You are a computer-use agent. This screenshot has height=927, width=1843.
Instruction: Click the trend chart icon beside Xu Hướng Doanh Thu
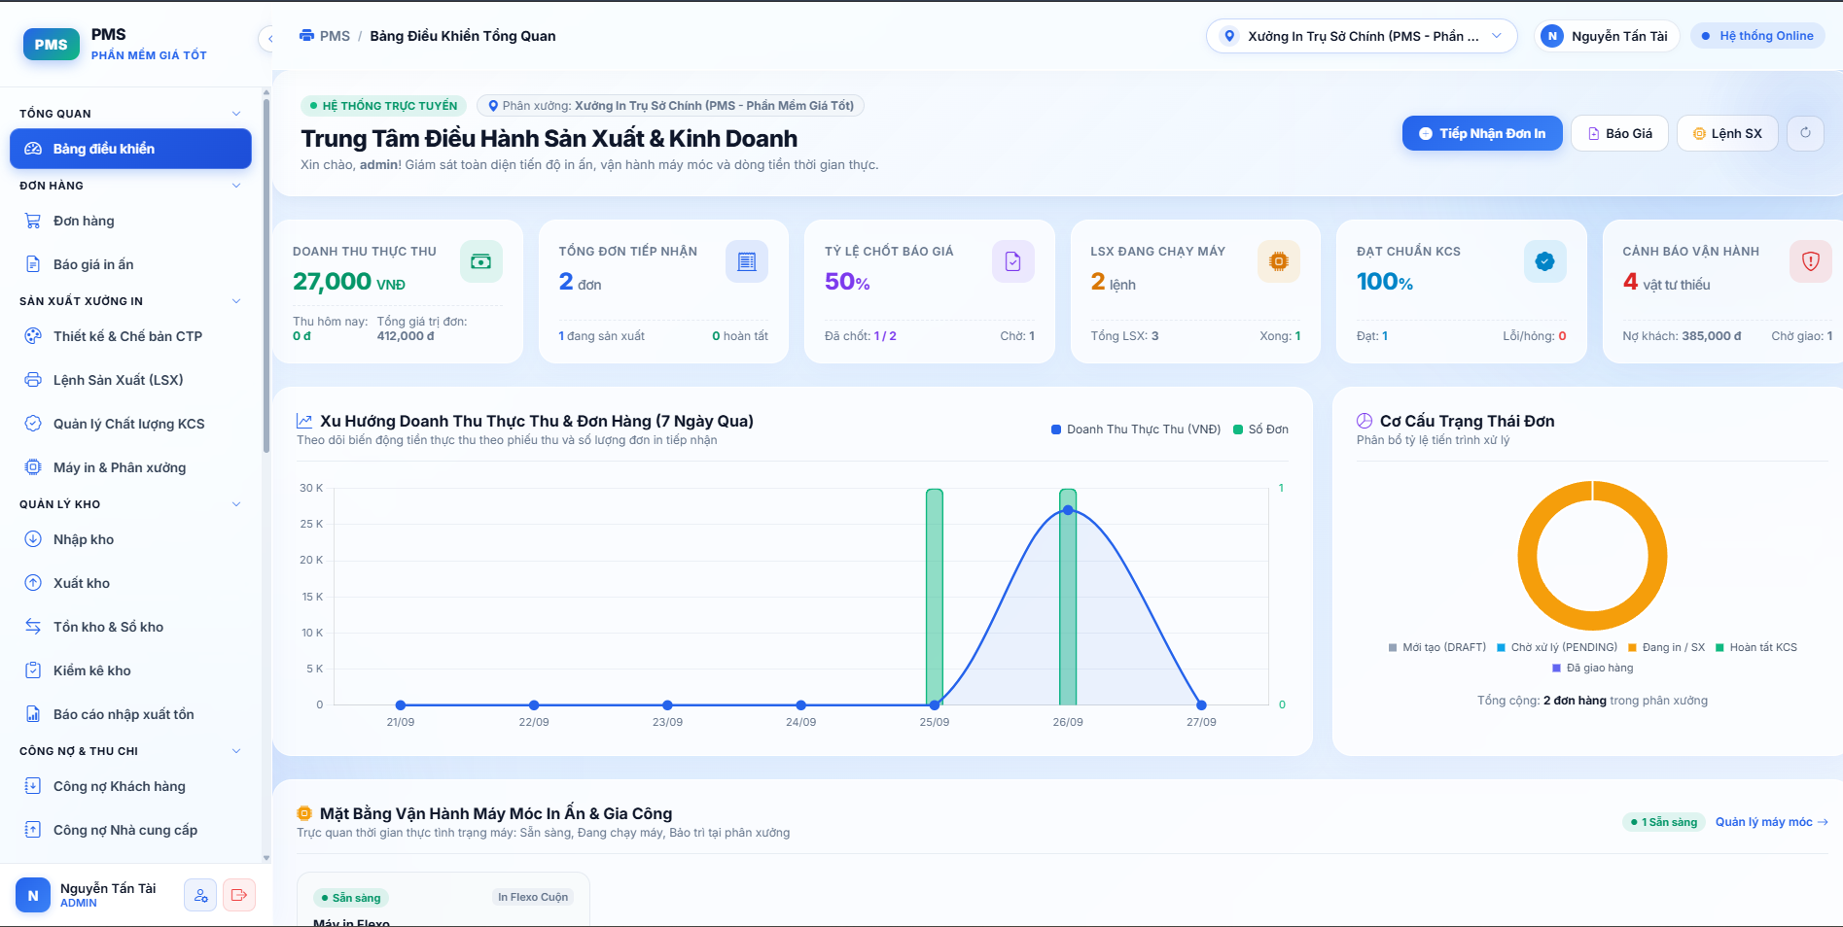[x=304, y=421]
